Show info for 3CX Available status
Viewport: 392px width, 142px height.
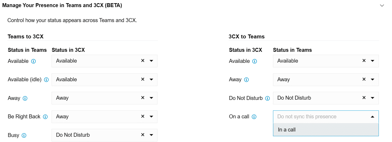(255, 61)
